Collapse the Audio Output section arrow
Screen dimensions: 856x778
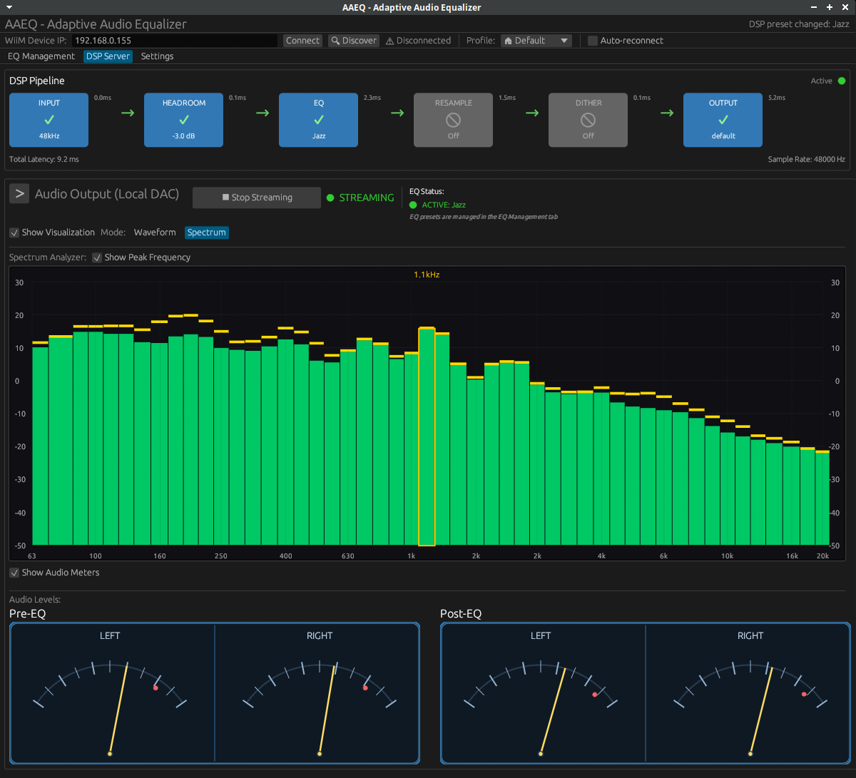19,193
